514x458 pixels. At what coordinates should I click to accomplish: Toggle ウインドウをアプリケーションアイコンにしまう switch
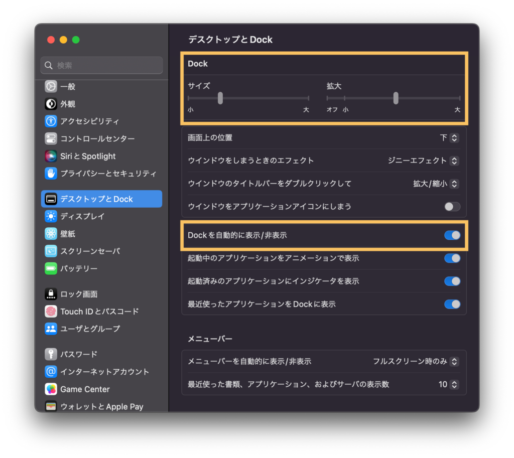click(x=452, y=206)
